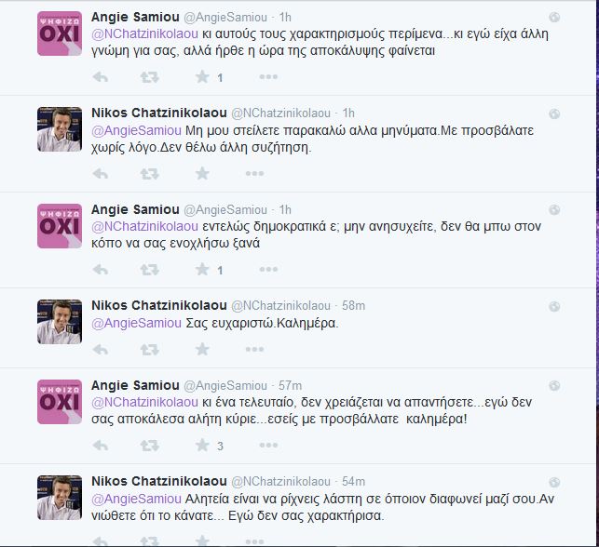This screenshot has width=599, height=547.
Task: Reply to Nikos's 58m tweet
Action: 101,349
